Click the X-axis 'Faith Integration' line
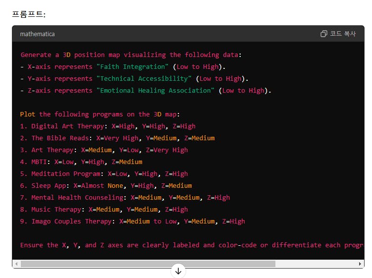 click(x=123, y=67)
